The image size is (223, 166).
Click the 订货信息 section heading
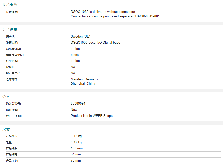pyautogui.click(x=10, y=30)
